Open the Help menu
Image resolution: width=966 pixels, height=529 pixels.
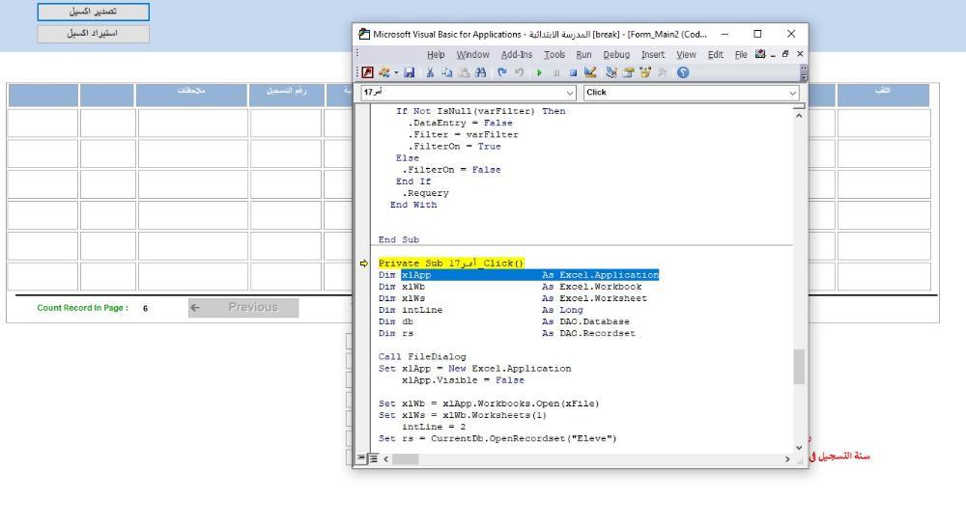pos(436,55)
